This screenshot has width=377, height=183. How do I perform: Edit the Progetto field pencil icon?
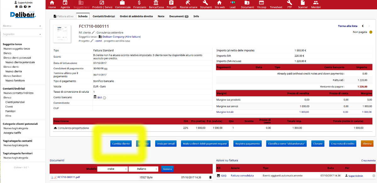(x=92, y=41)
